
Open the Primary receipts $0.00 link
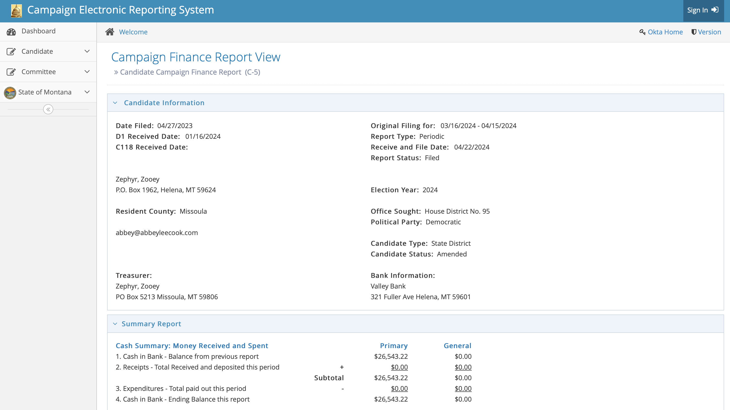point(399,367)
